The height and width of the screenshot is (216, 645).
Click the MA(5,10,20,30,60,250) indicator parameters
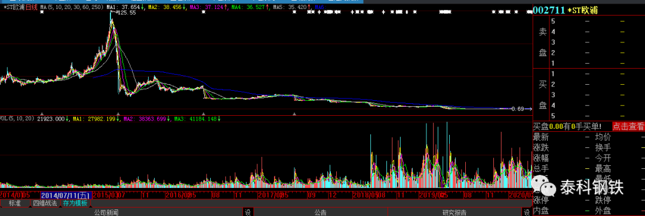pyautogui.click(x=72, y=7)
